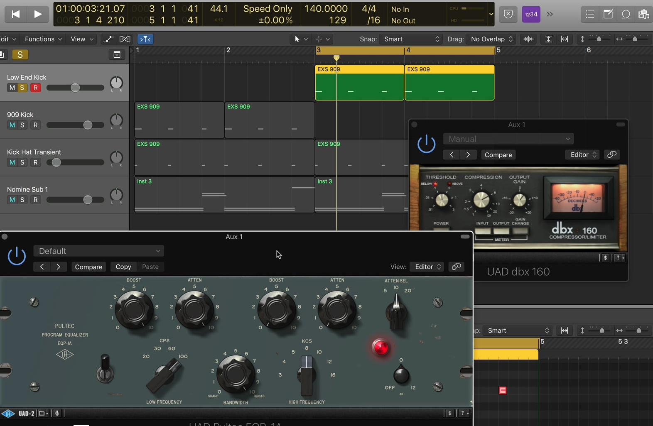Open the Pultec View Editor dropdown
653x426 pixels.
427,267
